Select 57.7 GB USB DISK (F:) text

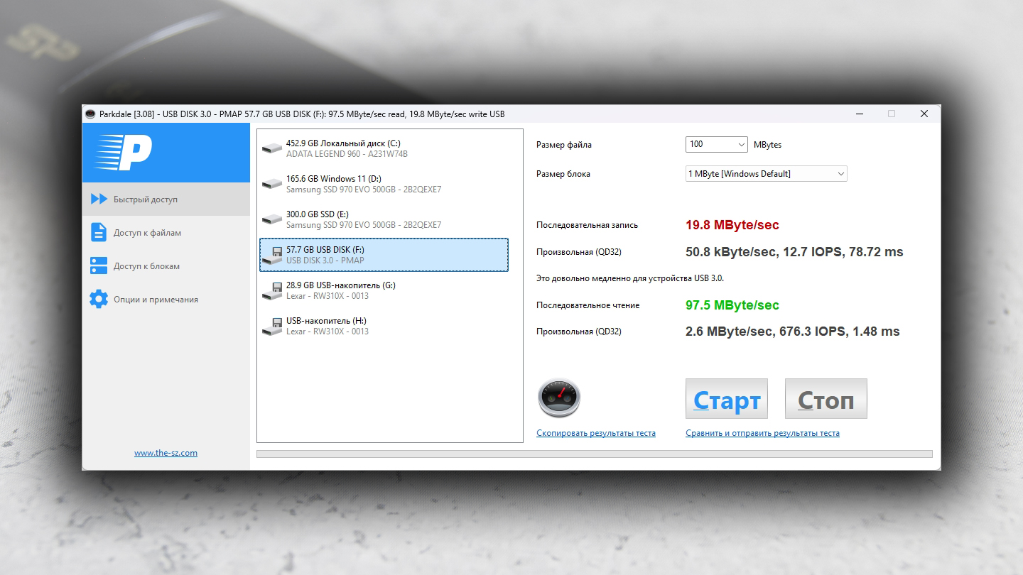tap(325, 250)
